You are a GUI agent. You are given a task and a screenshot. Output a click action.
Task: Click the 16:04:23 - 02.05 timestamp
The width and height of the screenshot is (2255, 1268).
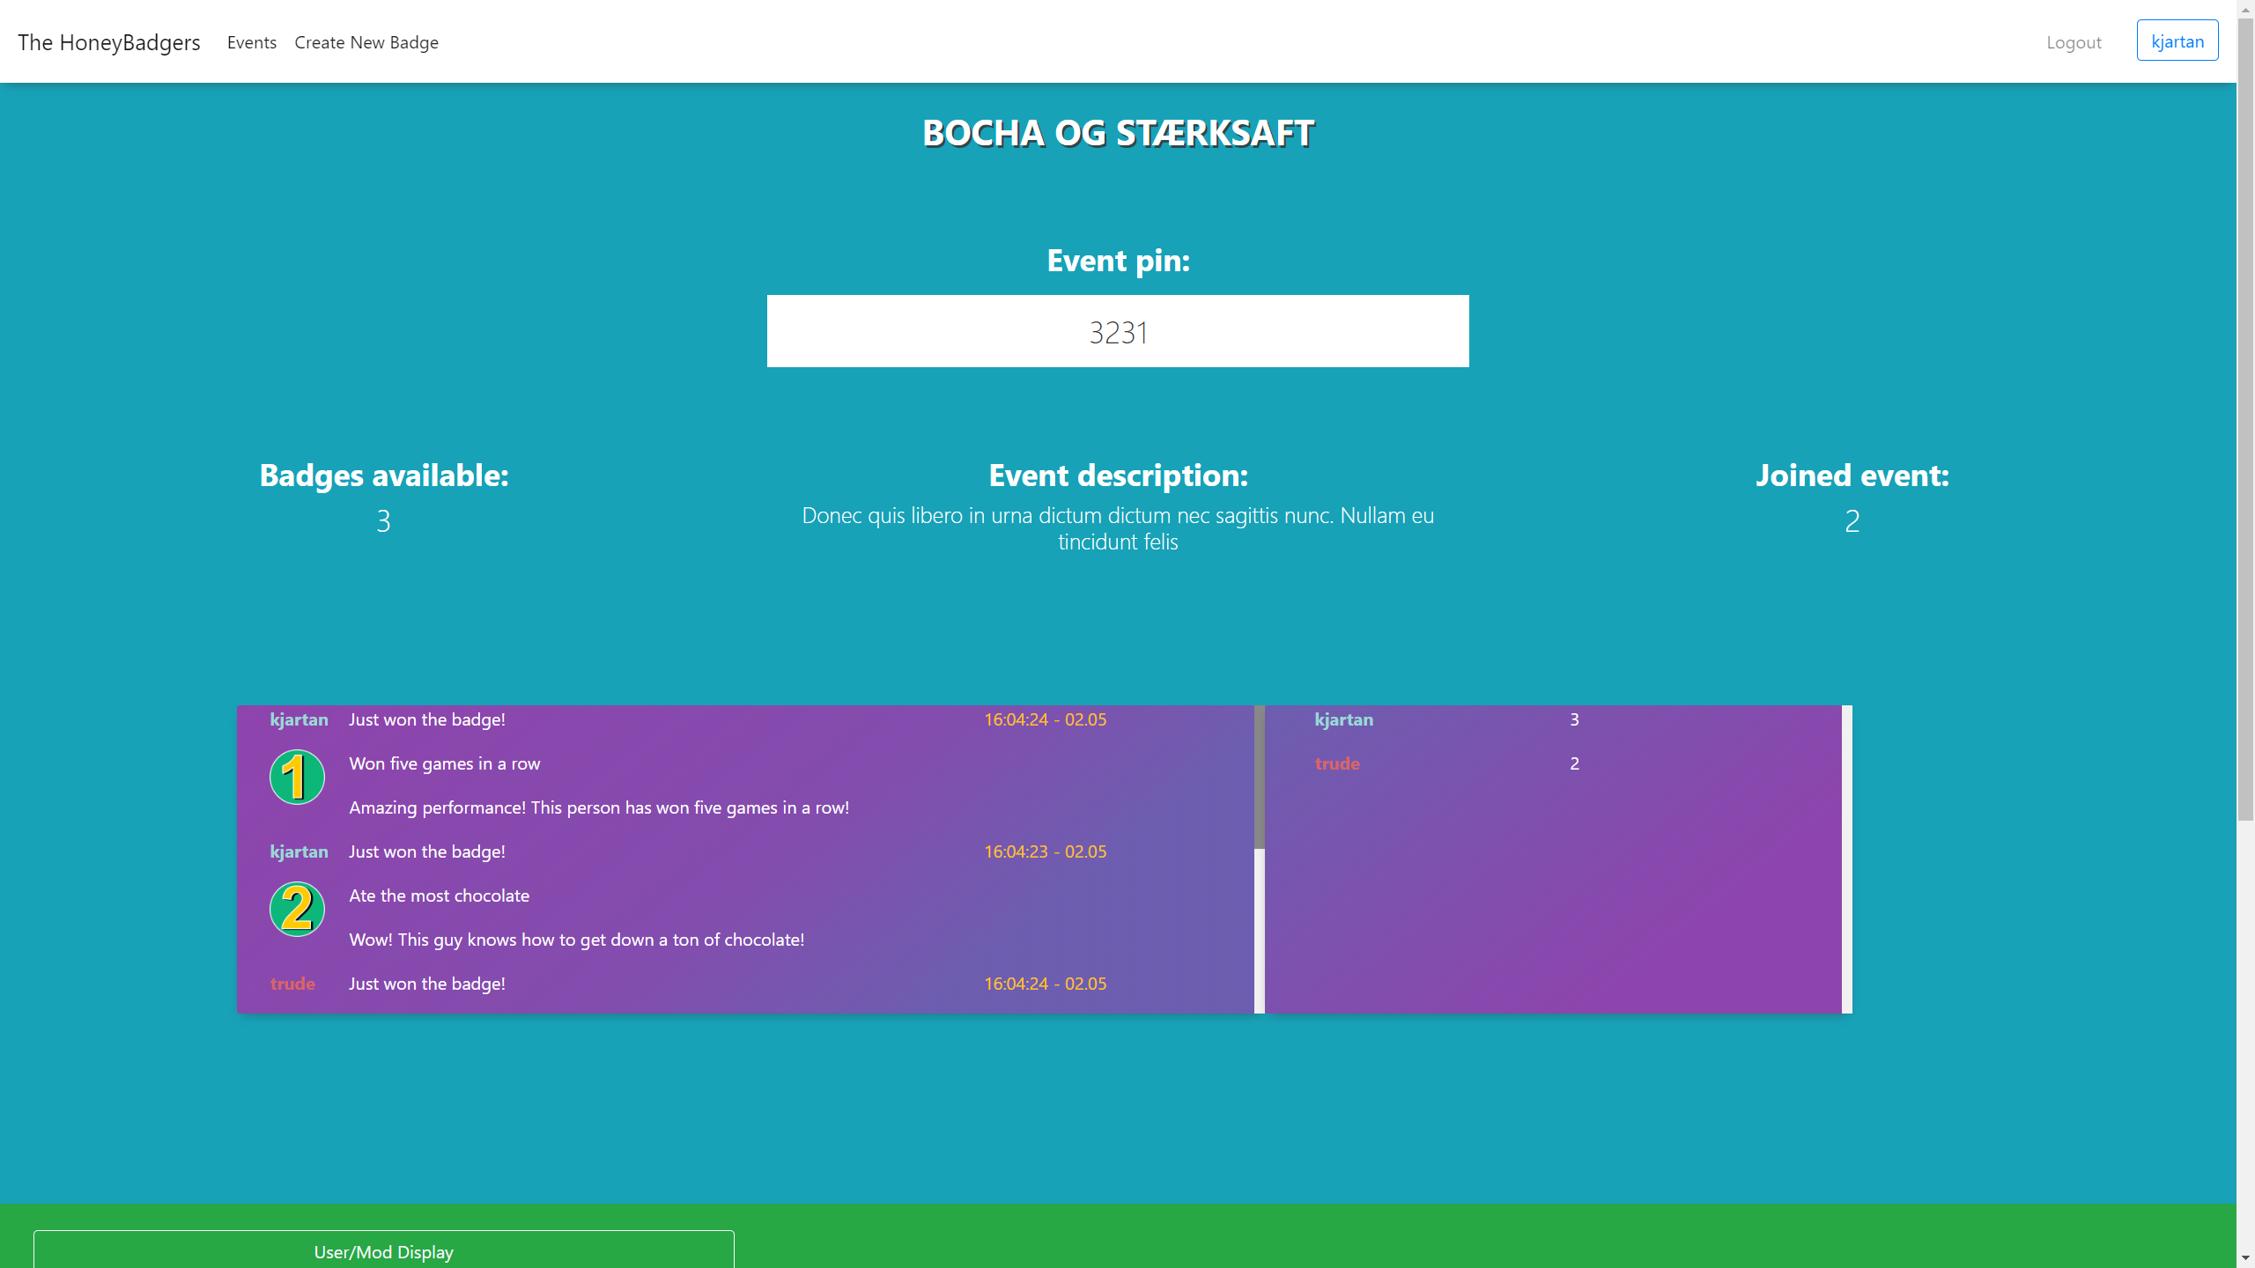pyautogui.click(x=1045, y=851)
